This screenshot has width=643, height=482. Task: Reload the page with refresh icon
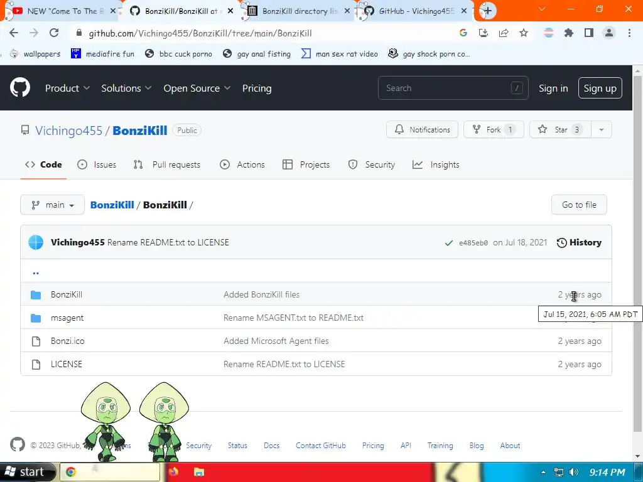(x=54, y=33)
